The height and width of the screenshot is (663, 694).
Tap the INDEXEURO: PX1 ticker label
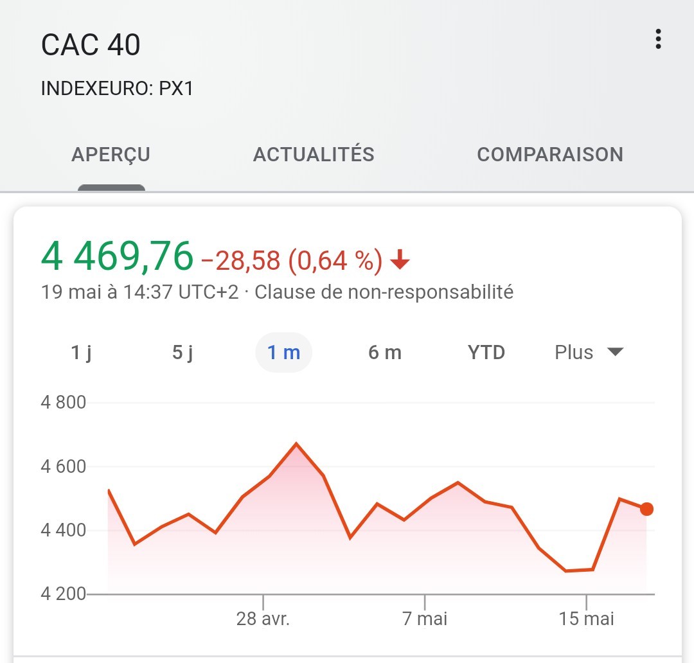tap(117, 88)
